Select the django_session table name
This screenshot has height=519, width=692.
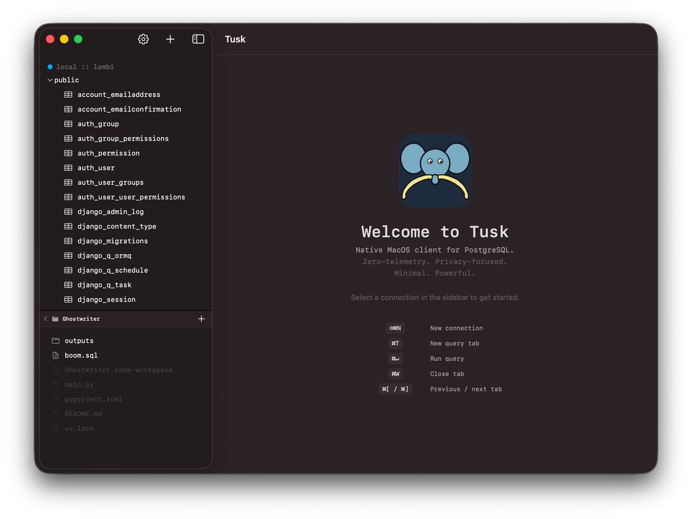(106, 300)
